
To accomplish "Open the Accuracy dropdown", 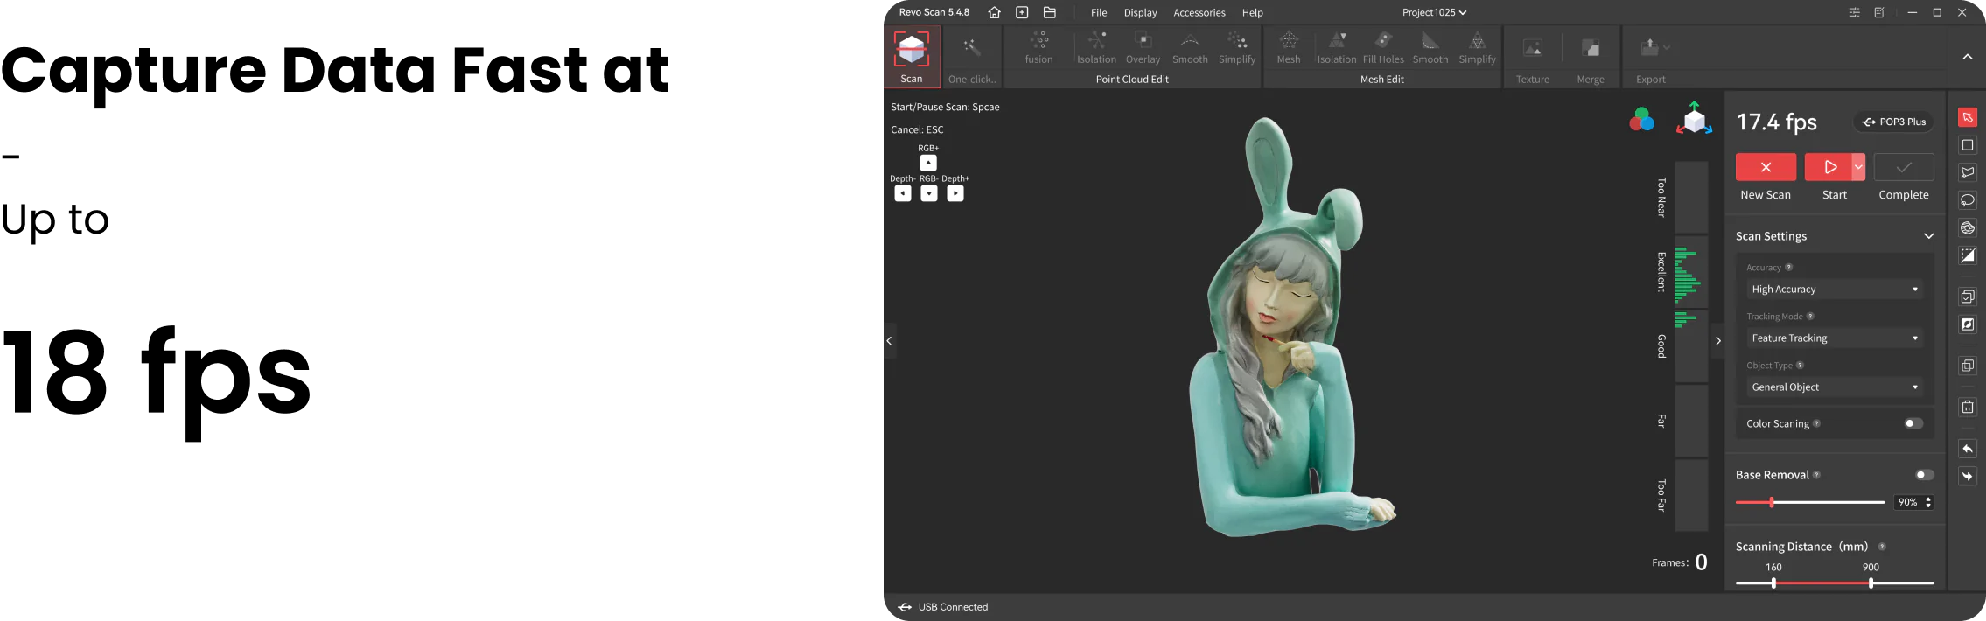I will tap(1834, 290).
